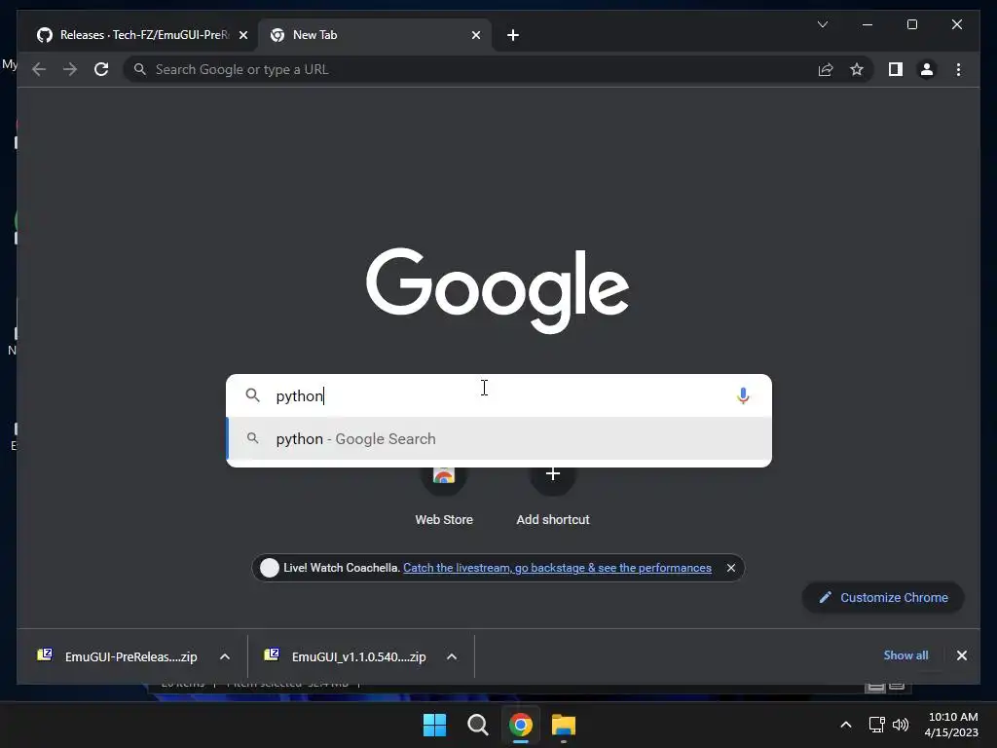
Task: Click Show all downloads
Action: click(x=905, y=655)
